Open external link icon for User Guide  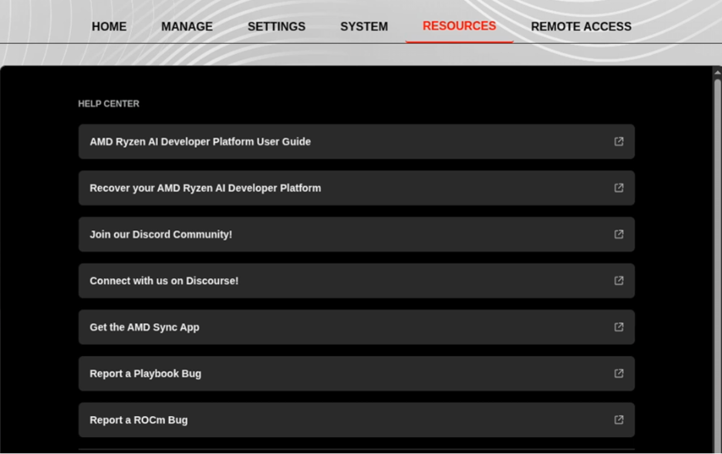[x=619, y=141]
